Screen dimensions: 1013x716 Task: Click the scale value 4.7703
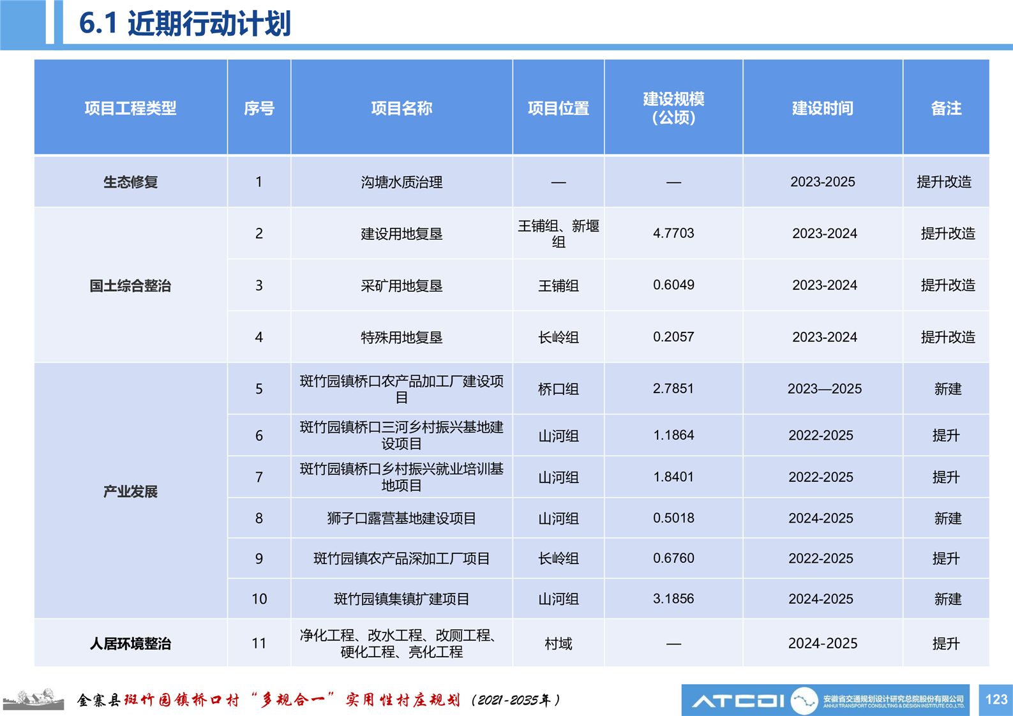click(673, 233)
